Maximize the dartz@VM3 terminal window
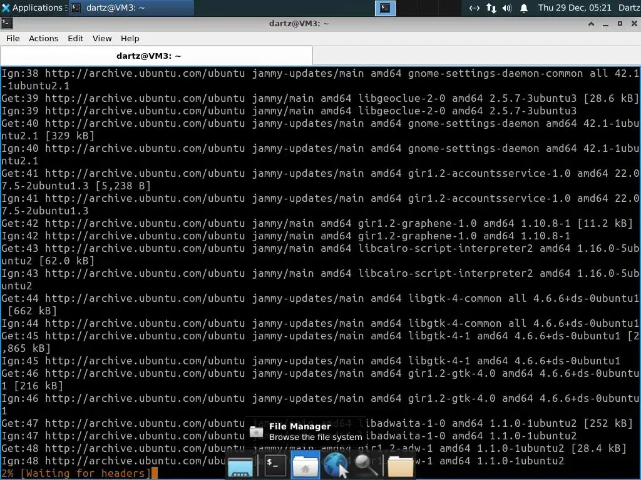The width and height of the screenshot is (641, 480). [x=620, y=24]
